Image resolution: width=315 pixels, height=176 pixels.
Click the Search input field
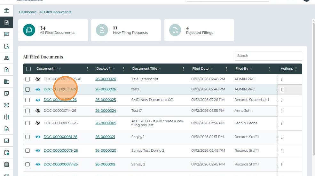coord(268,56)
